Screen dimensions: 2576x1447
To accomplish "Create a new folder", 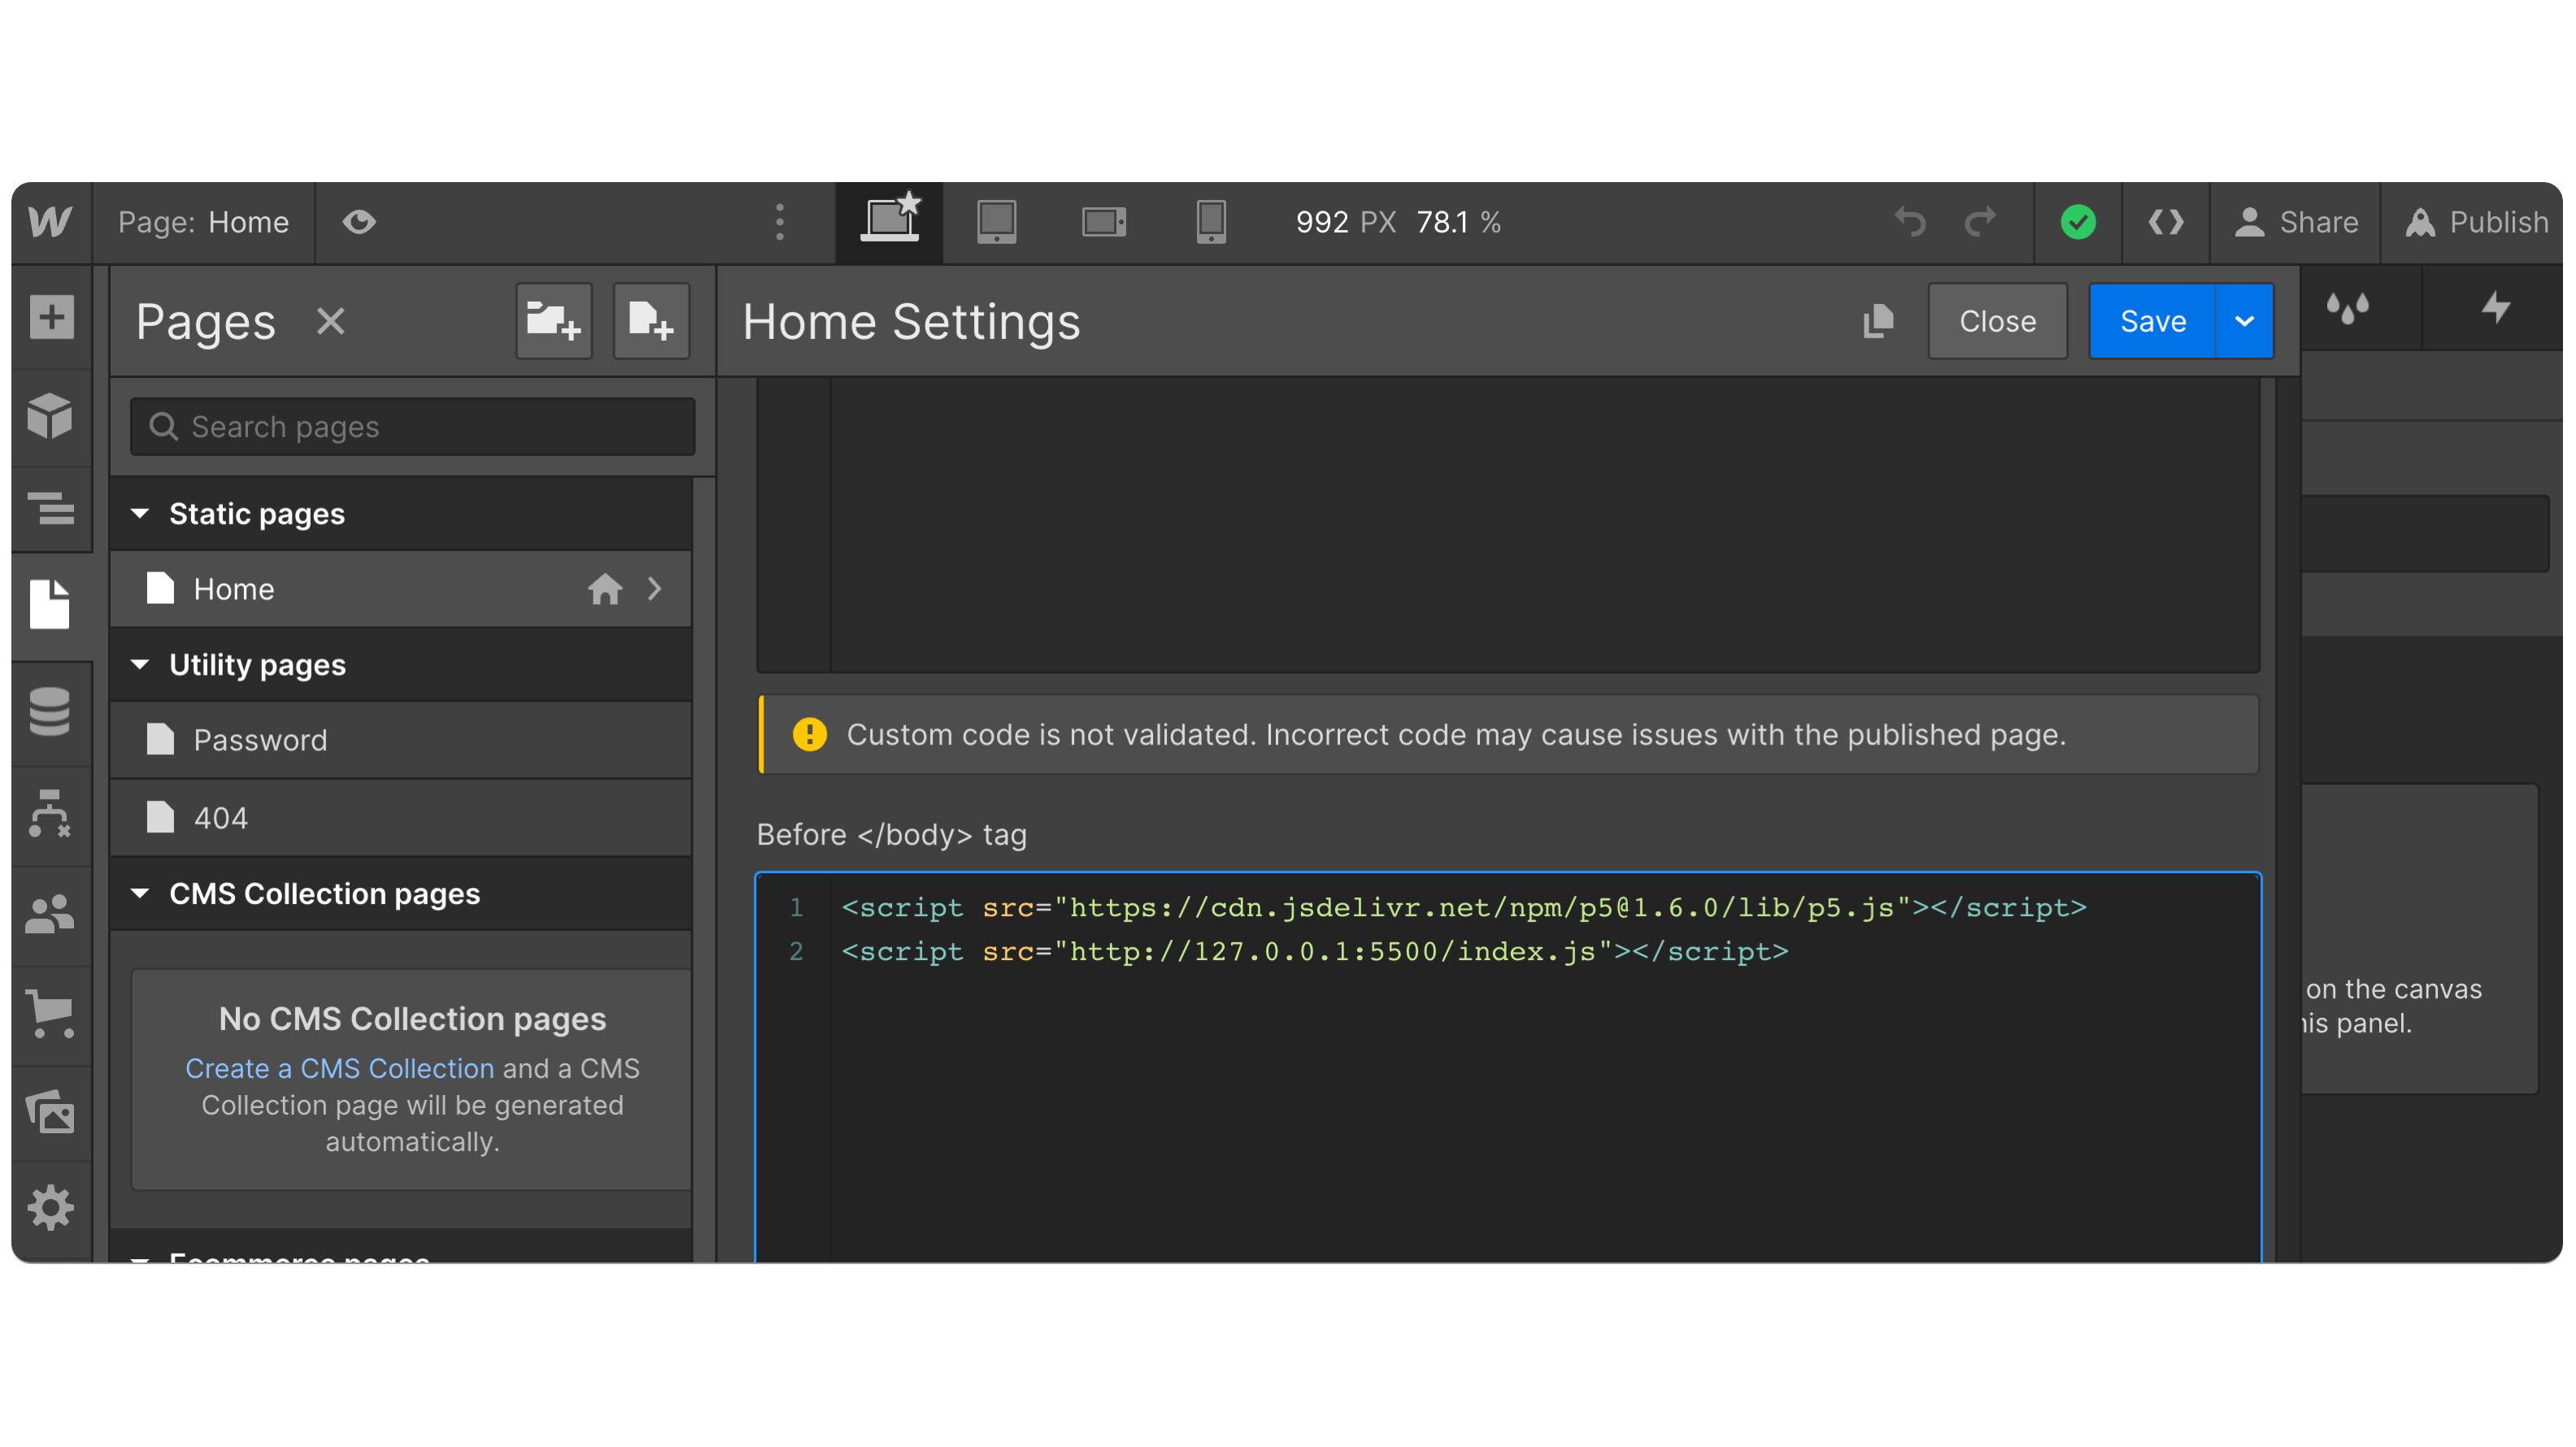I will point(554,321).
